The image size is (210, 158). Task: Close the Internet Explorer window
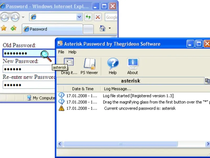(x=113, y=6)
